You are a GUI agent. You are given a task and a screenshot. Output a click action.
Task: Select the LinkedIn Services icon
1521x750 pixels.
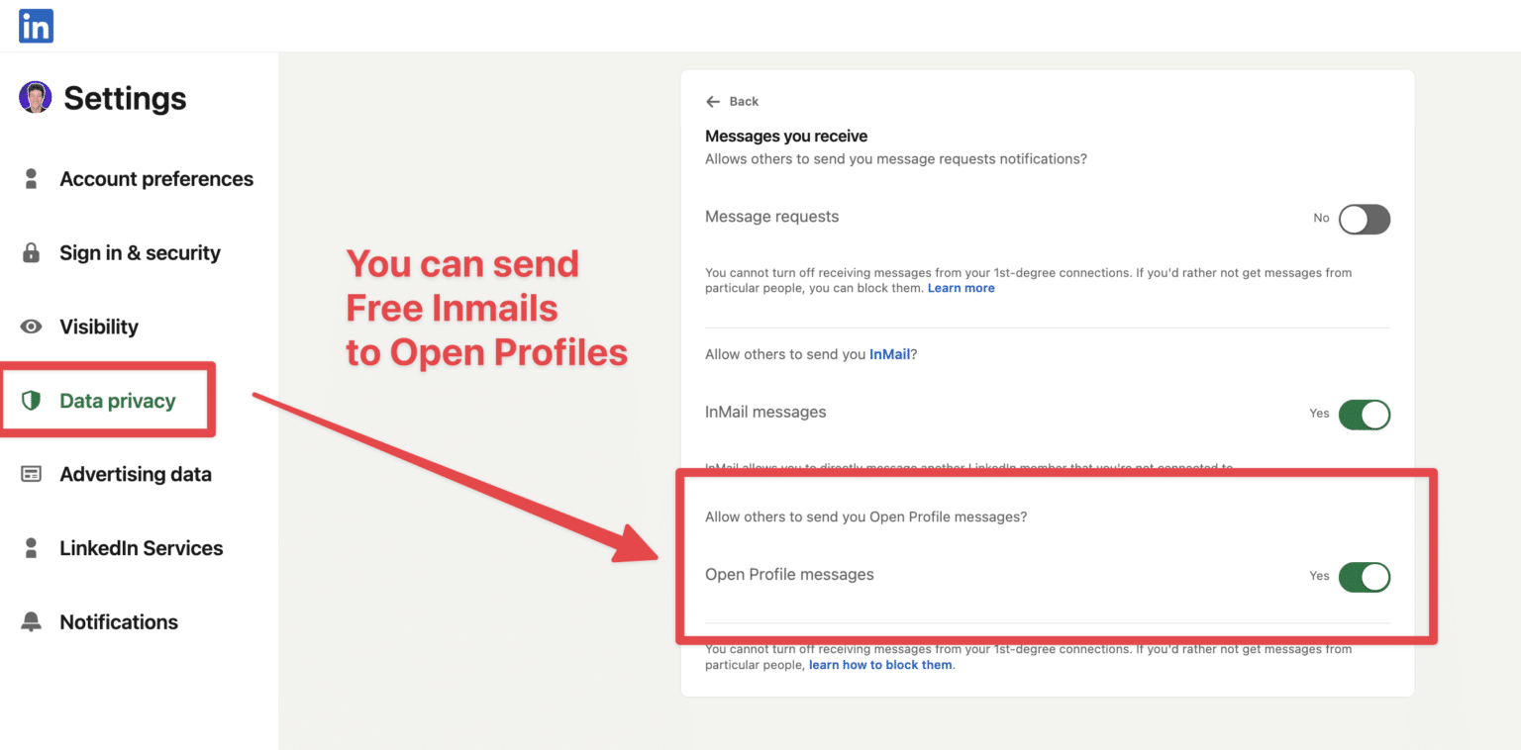tap(31, 547)
